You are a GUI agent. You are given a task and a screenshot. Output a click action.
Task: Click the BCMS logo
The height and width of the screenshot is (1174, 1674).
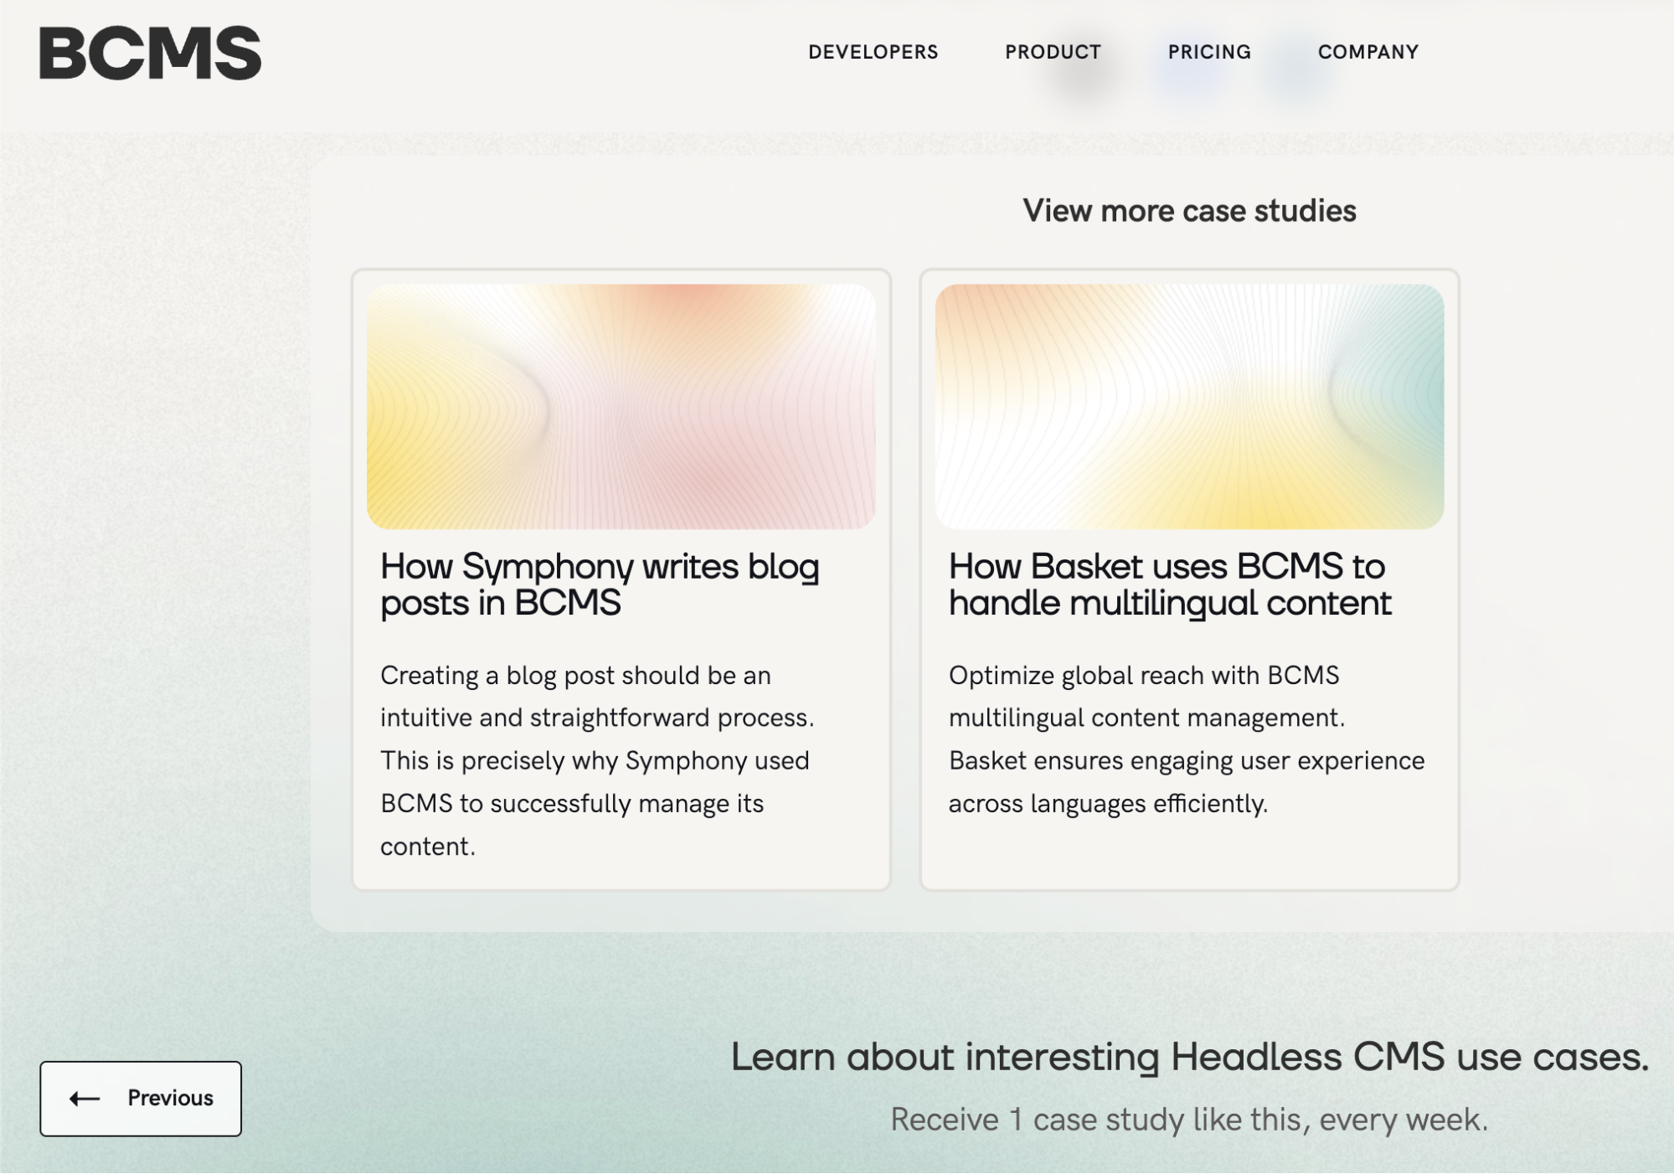pos(150,53)
